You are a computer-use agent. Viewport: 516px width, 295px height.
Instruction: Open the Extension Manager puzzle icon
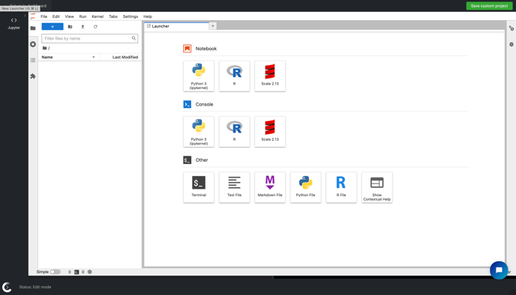tap(33, 76)
